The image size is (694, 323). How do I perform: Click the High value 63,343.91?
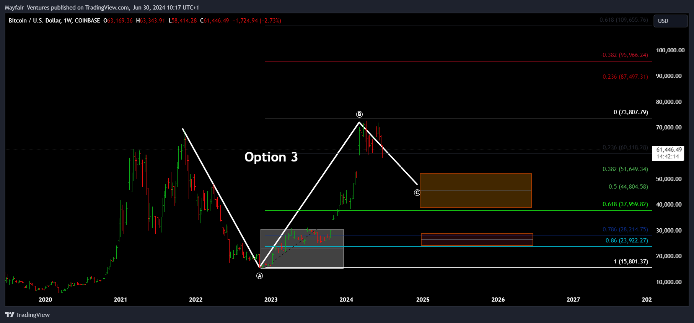(152, 21)
